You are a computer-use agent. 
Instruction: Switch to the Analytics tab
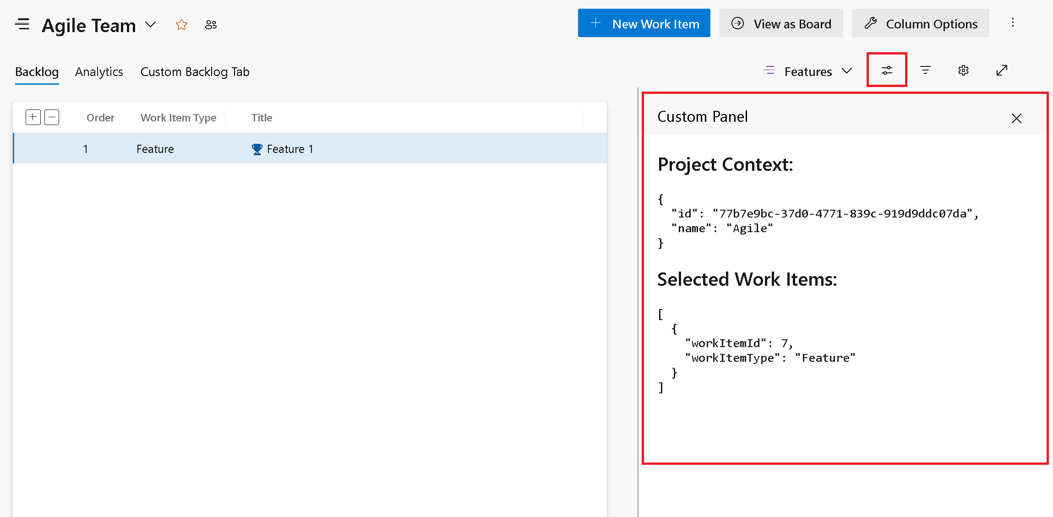pyautogui.click(x=99, y=71)
